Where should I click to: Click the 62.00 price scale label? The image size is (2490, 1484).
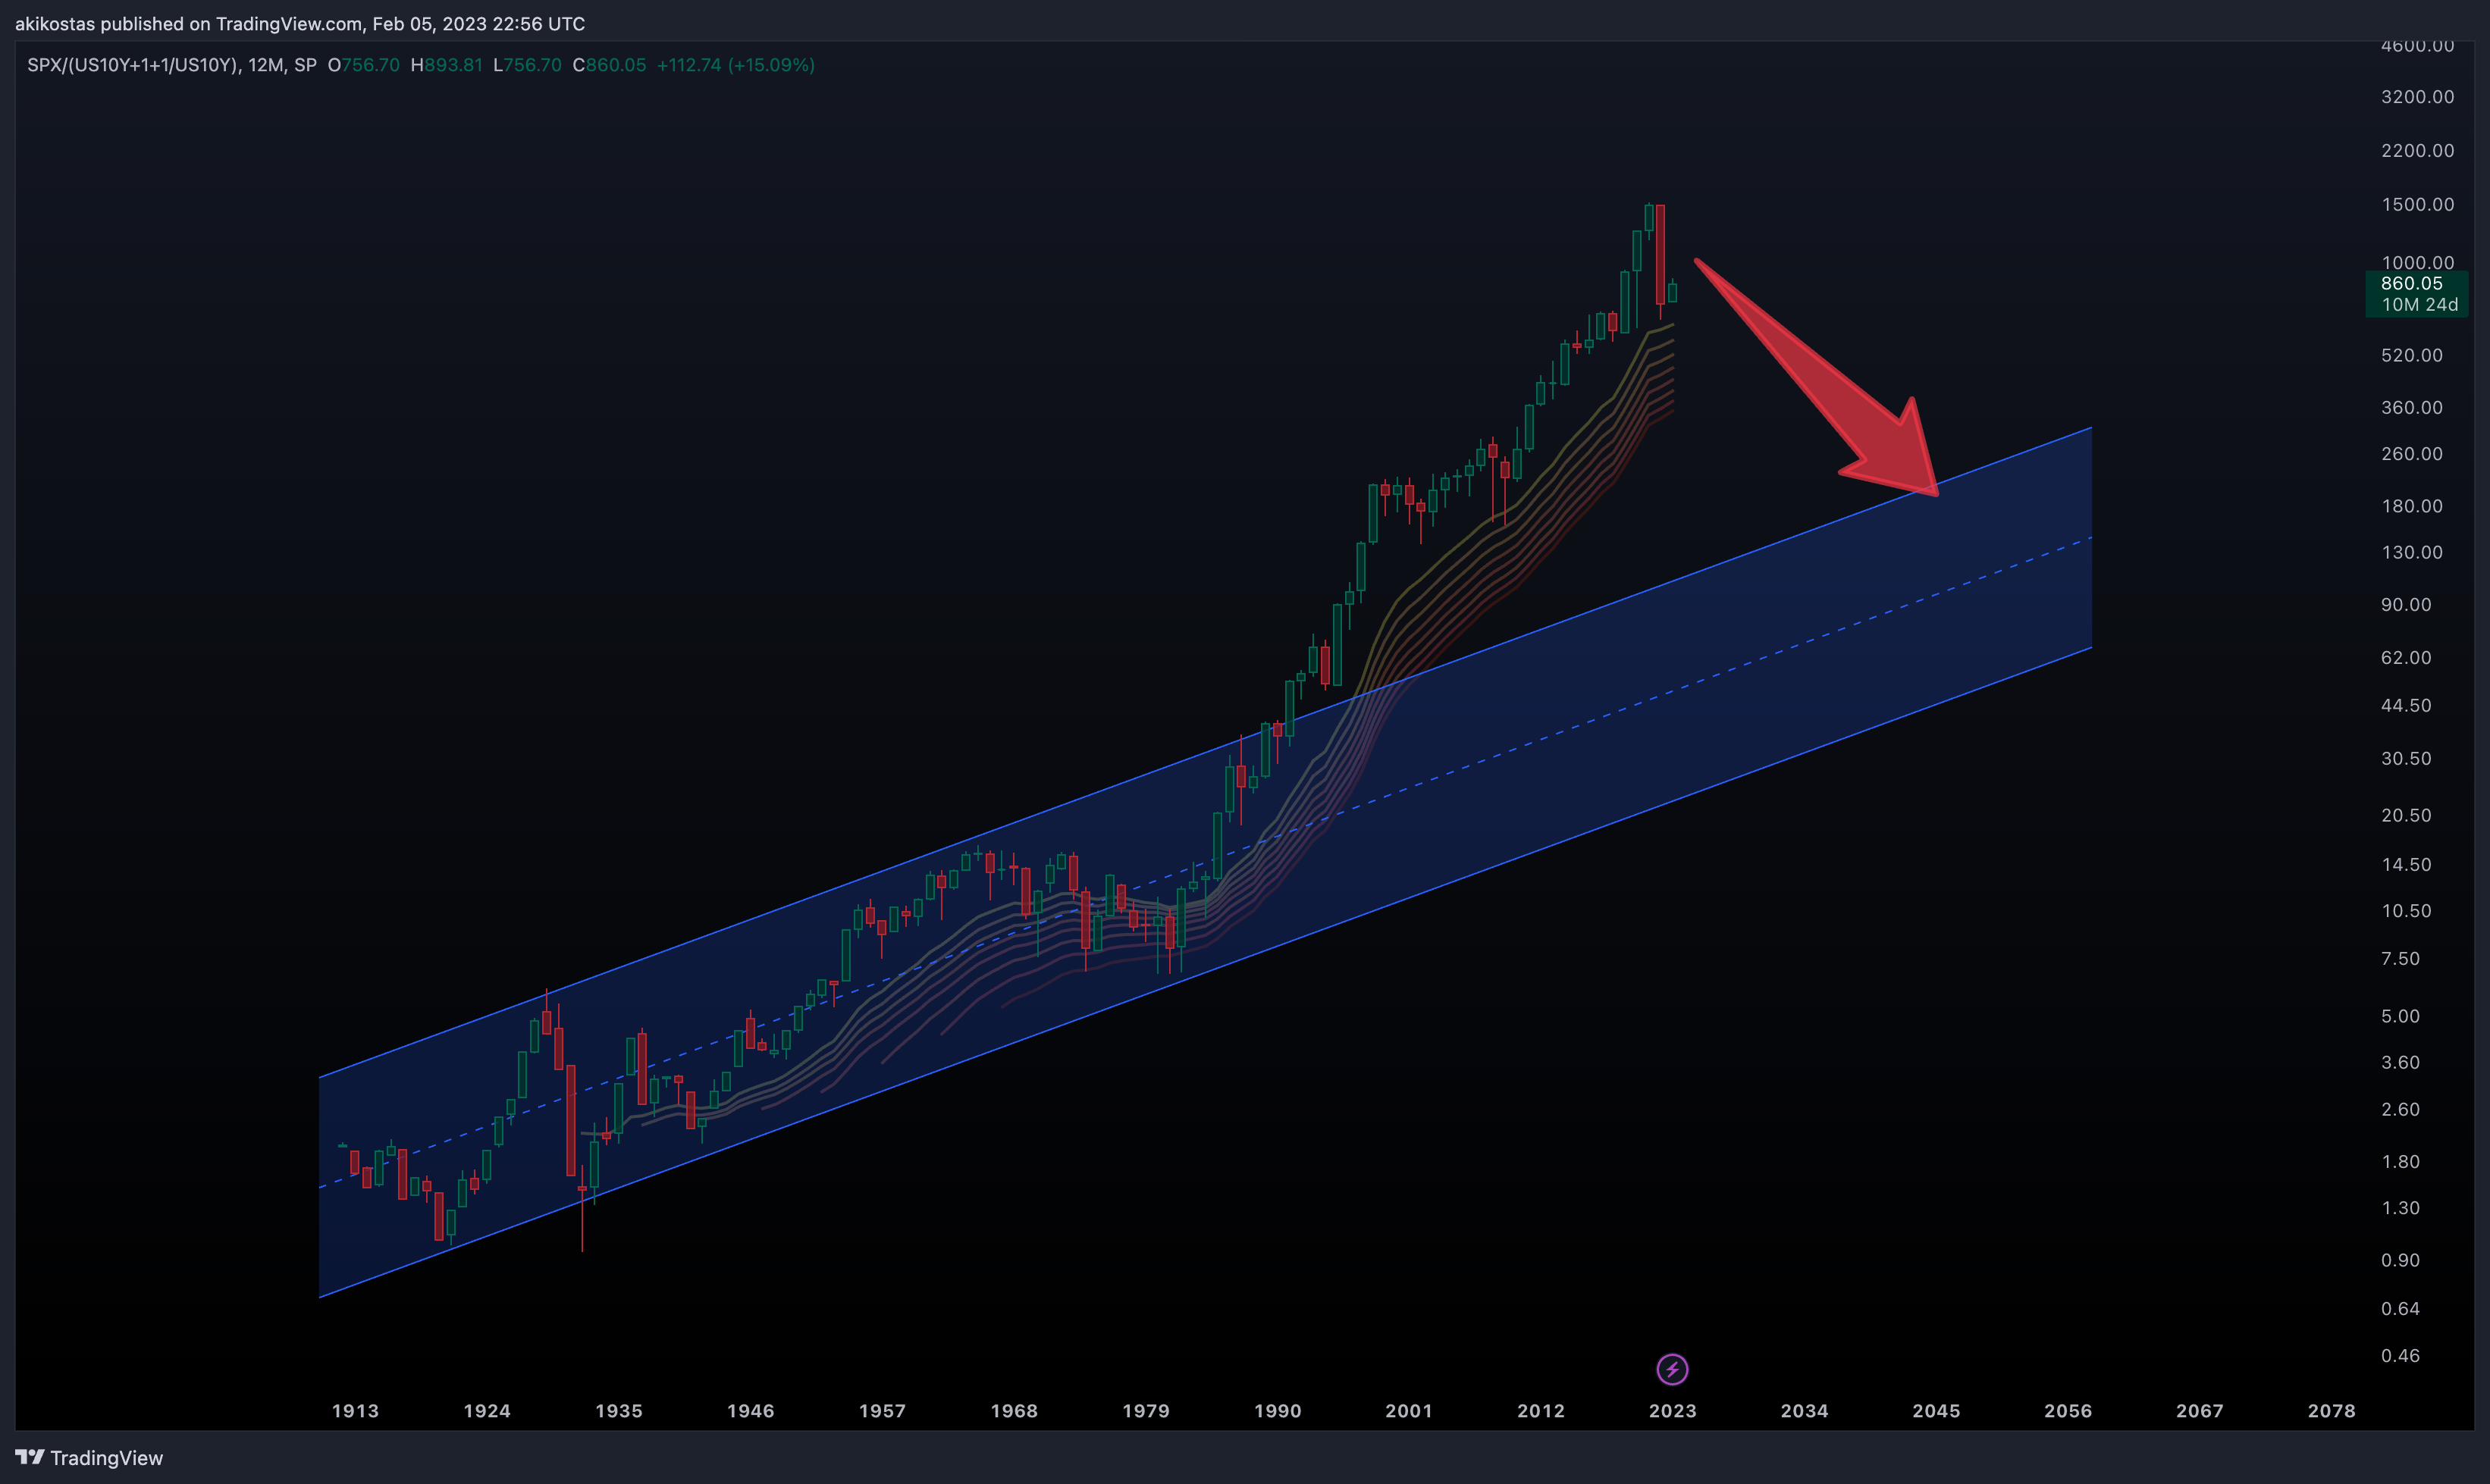(x=2406, y=658)
